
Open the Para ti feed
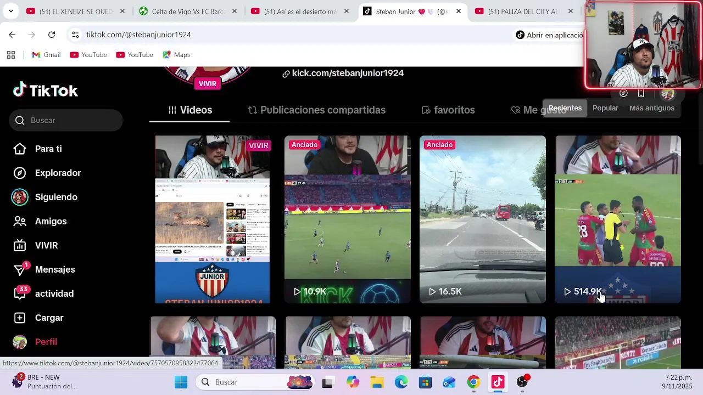click(x=48, y=149)
